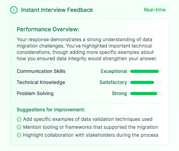Click the performance overview paragraph text
Screen dimensions: 179x151
pos(87,49)
